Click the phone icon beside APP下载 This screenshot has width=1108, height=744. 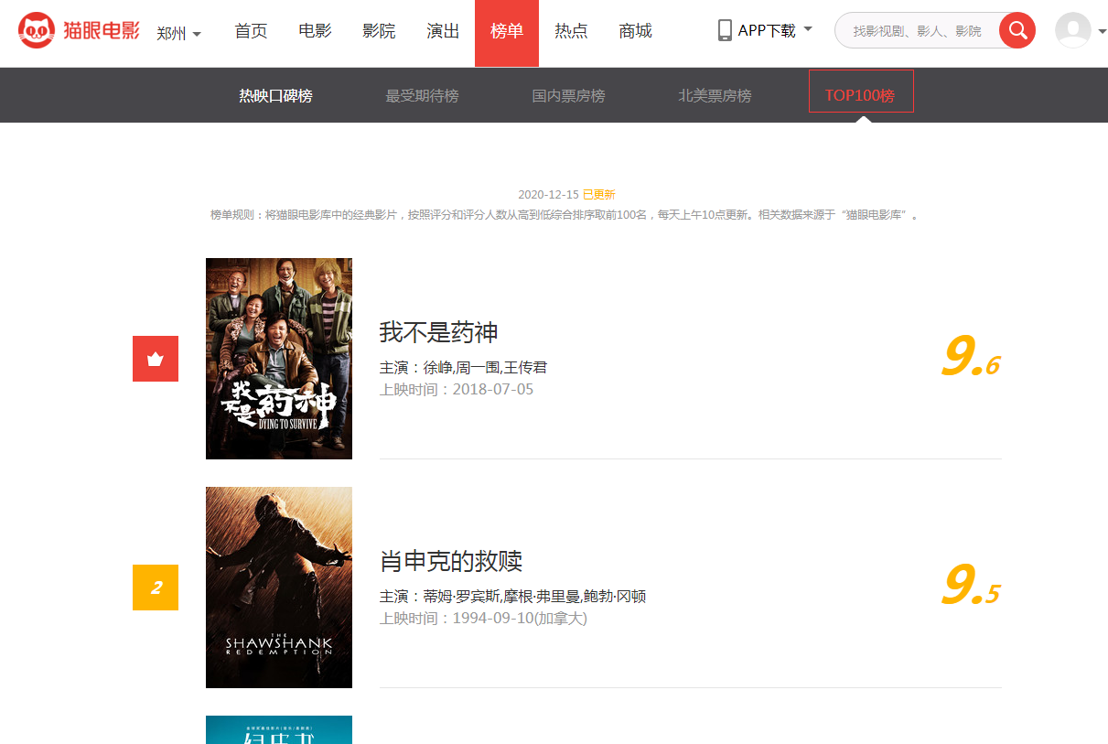tap(725, 30)
